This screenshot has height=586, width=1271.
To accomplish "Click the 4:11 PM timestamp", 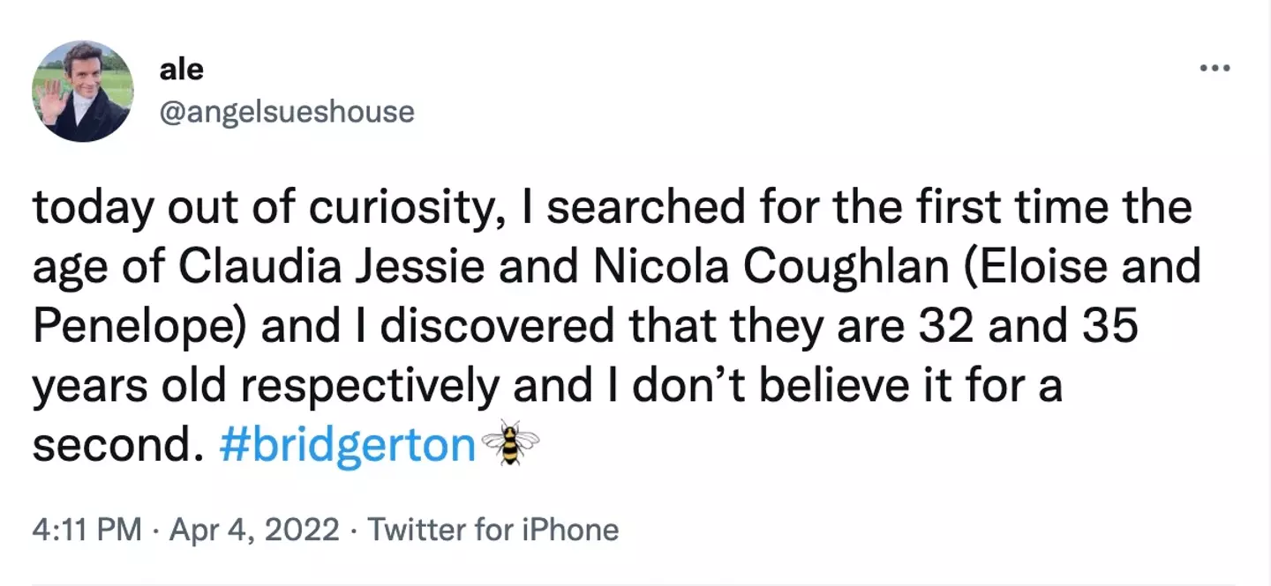I will 86,530.
